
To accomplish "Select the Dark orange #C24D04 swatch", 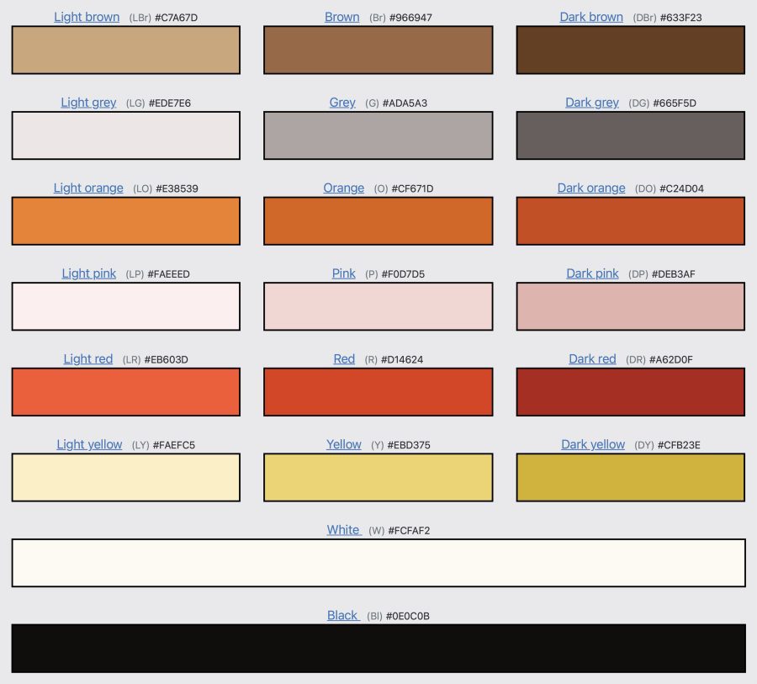I will [630, 220].
